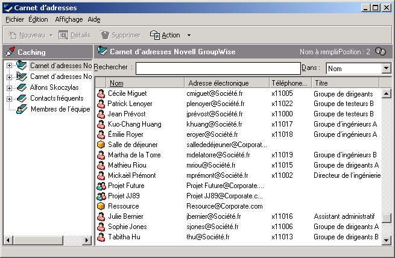This screenshot has width=395, height=258.
Task: Open the Fichier menu
Action: [14, 19]
